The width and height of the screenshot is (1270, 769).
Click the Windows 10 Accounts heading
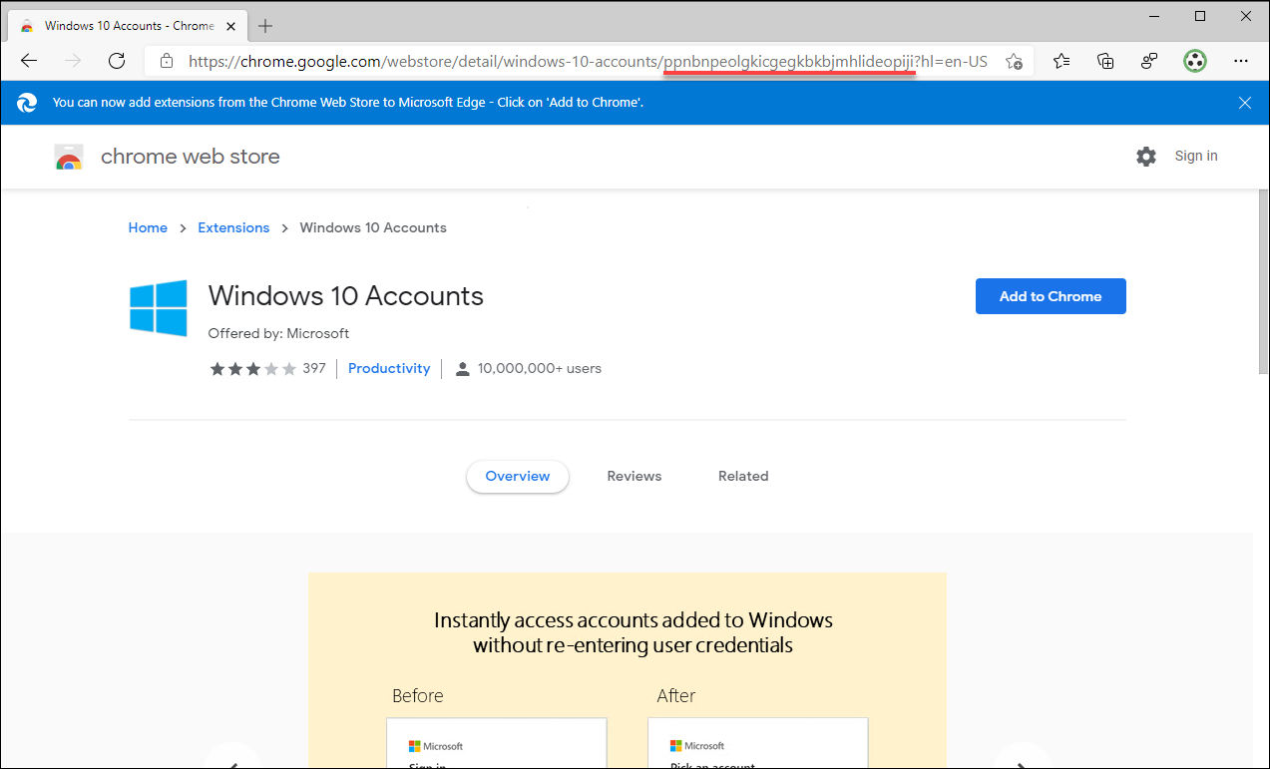pos(346,296)
